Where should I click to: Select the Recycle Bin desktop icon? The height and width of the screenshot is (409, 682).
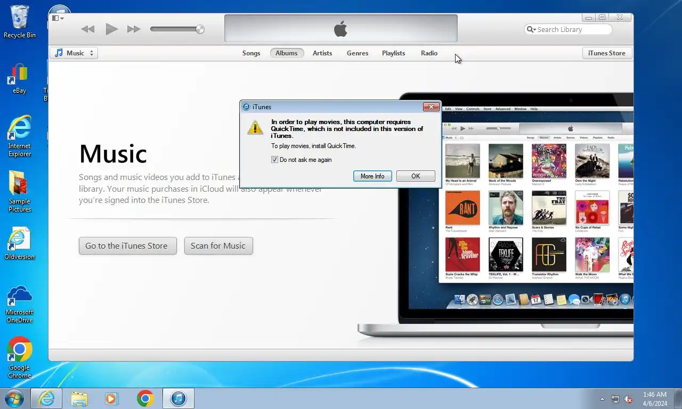tap(20, 21)
